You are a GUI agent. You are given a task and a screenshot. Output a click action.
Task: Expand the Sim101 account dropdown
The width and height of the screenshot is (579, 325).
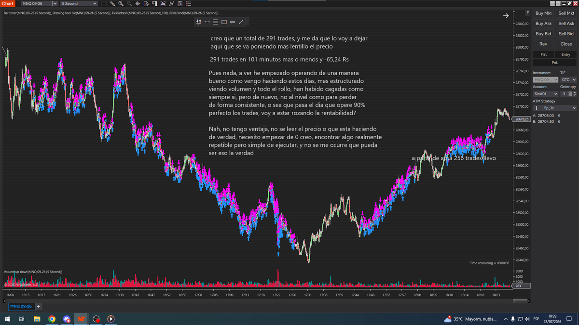pyautogui.click(x=545, y=94)
